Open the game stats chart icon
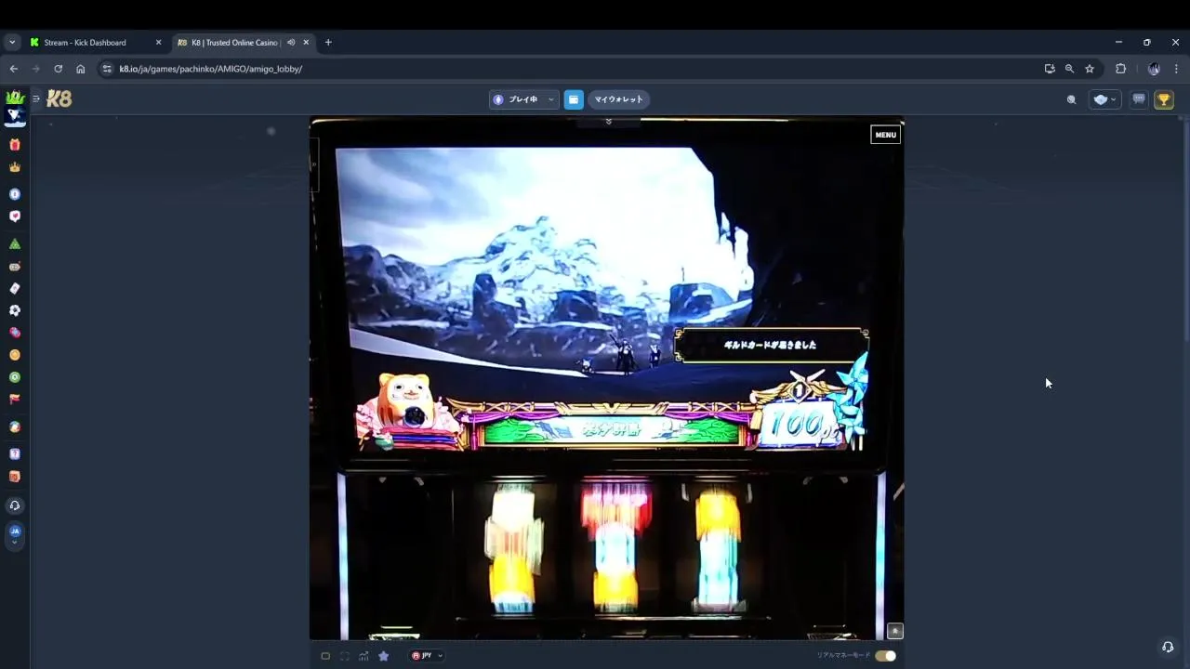The image size is (1190, 669). tap(364, 656)
